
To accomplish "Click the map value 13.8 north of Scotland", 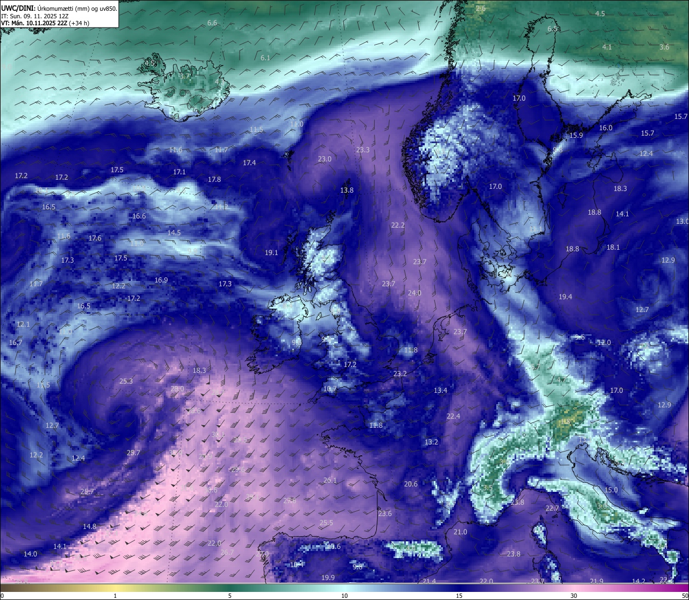I will coord(347,190).
